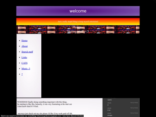This screenshot has width=156, height=117.
Task: Click the email address in footer text
Action: point(49,116)
